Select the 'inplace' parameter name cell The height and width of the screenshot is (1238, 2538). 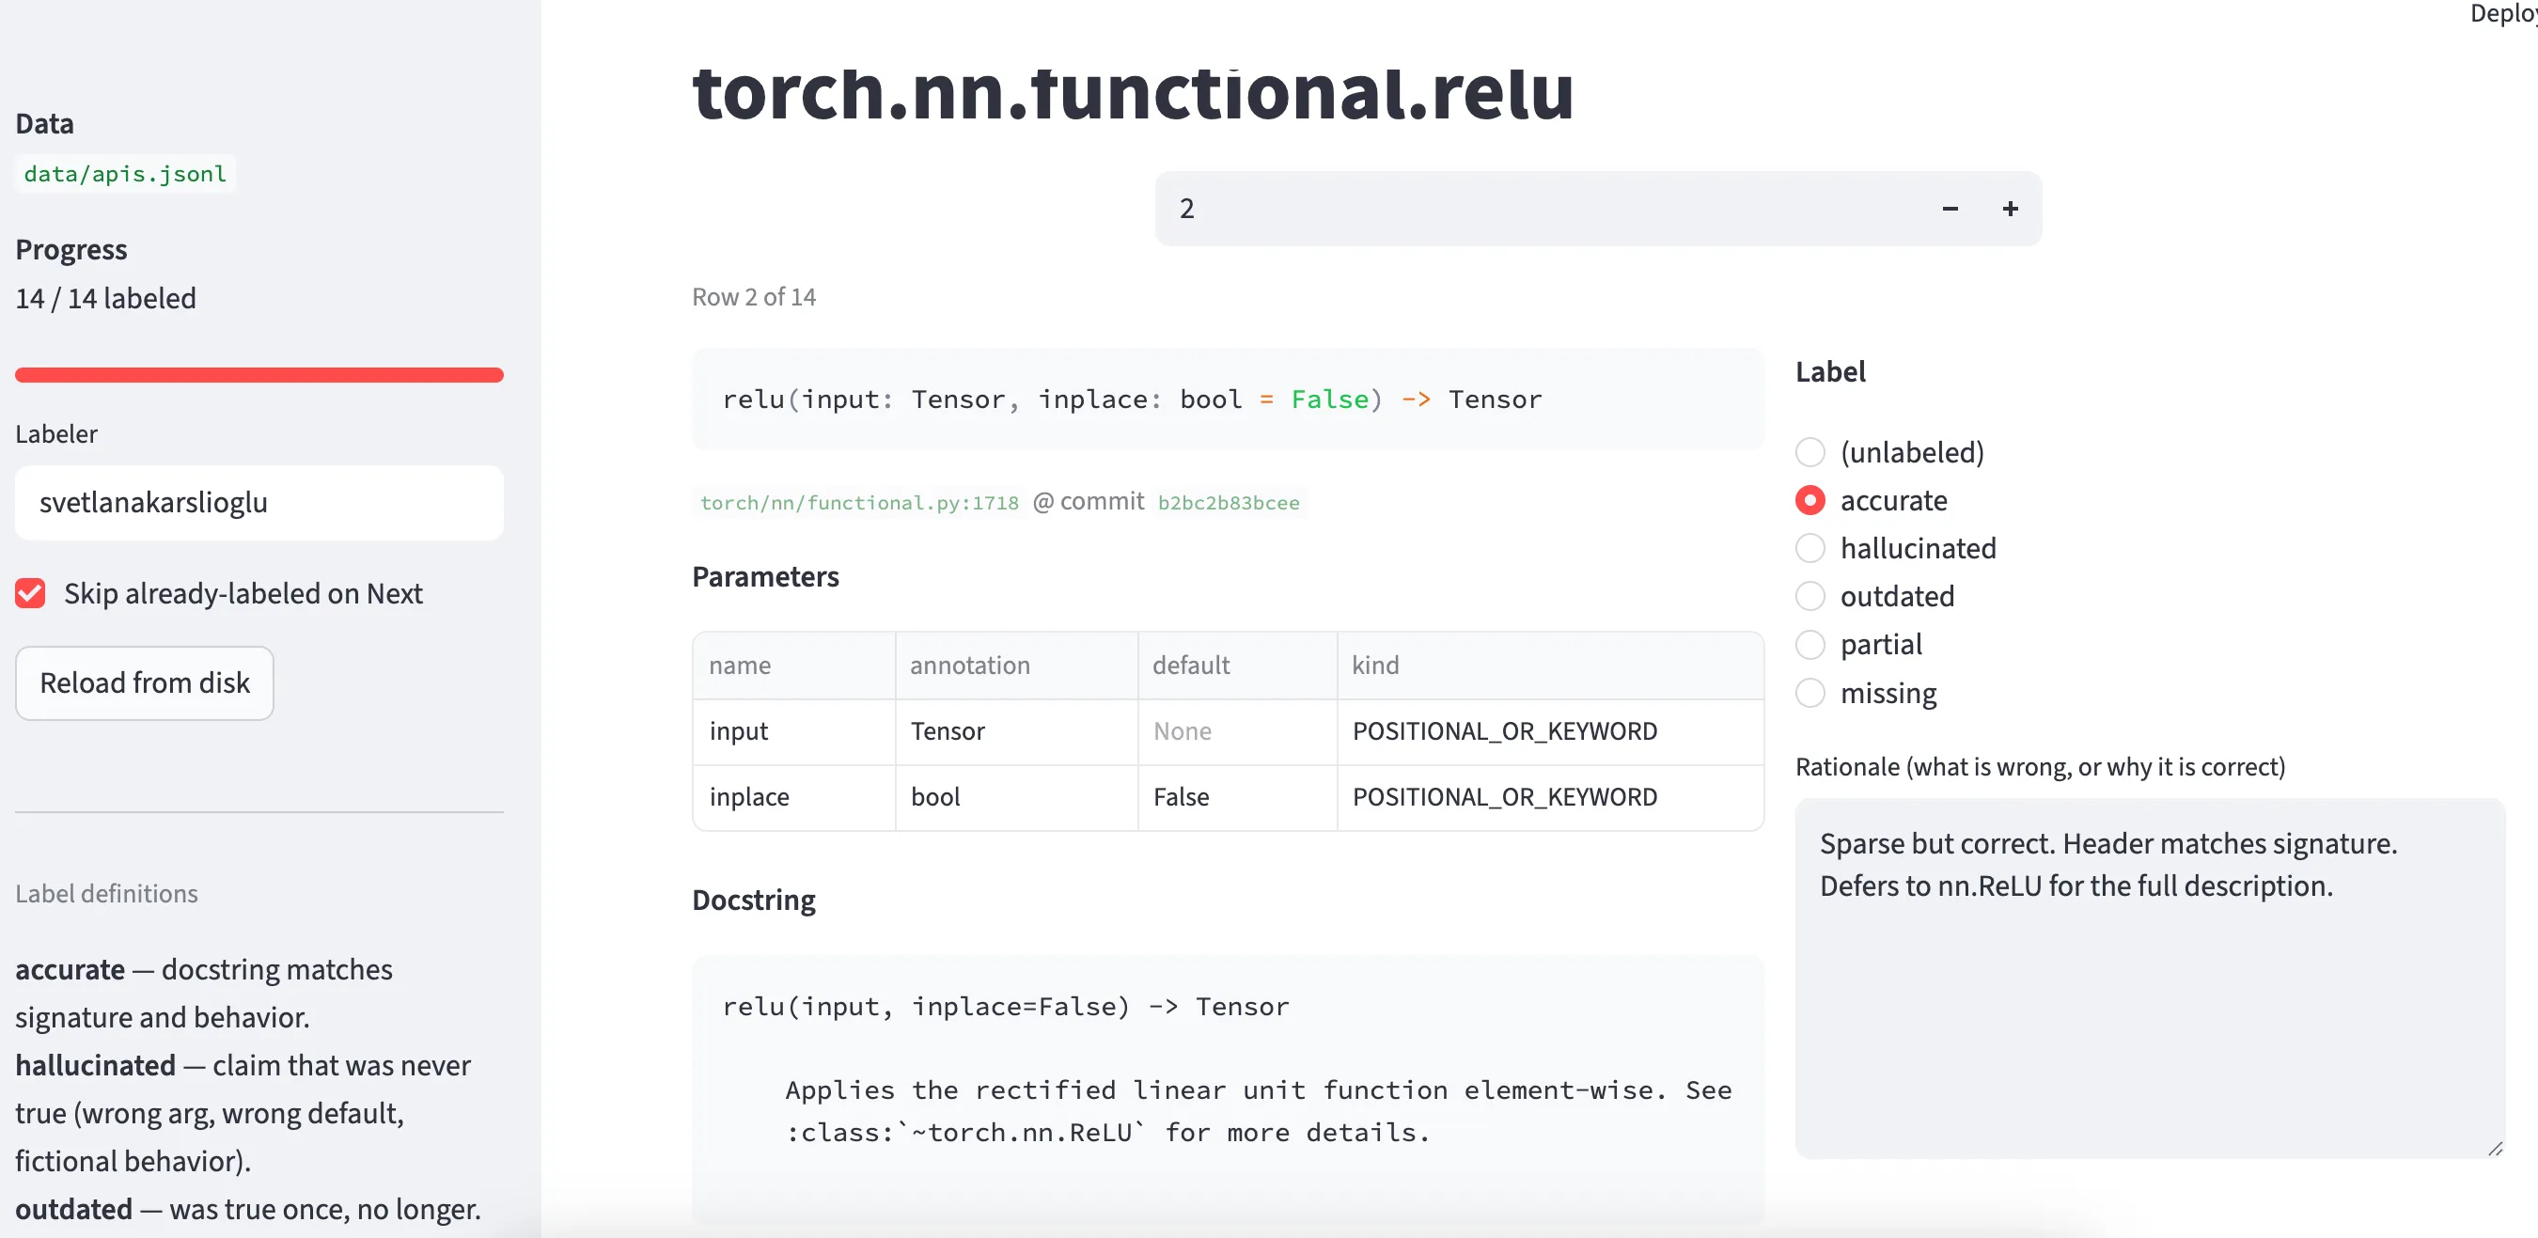794,796
